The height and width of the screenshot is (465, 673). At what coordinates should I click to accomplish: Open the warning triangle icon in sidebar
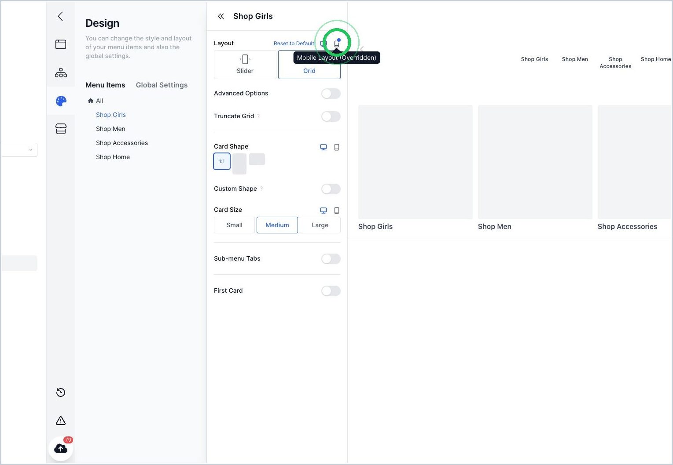pos(61,421)
